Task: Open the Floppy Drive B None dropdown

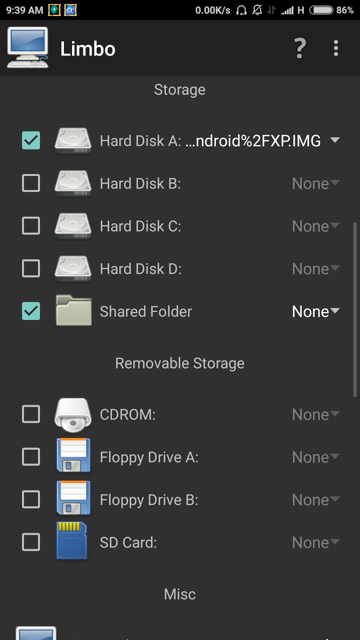Action: click(x=316, y=500)
